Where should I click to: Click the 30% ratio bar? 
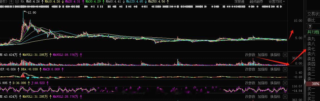313,84
